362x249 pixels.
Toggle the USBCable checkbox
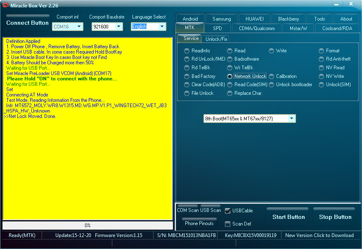point(227,211)
